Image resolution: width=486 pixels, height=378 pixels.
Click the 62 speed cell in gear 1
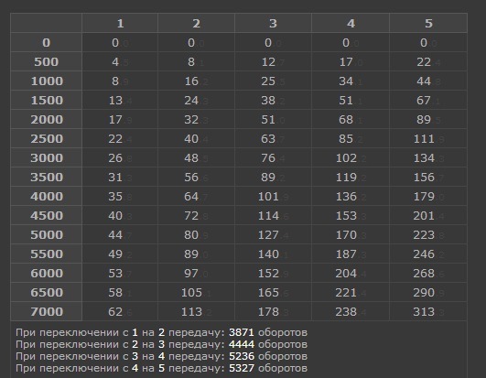point(120,311)
